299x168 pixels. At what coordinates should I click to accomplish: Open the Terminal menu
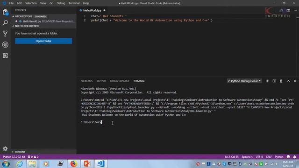tap(74, 3)
